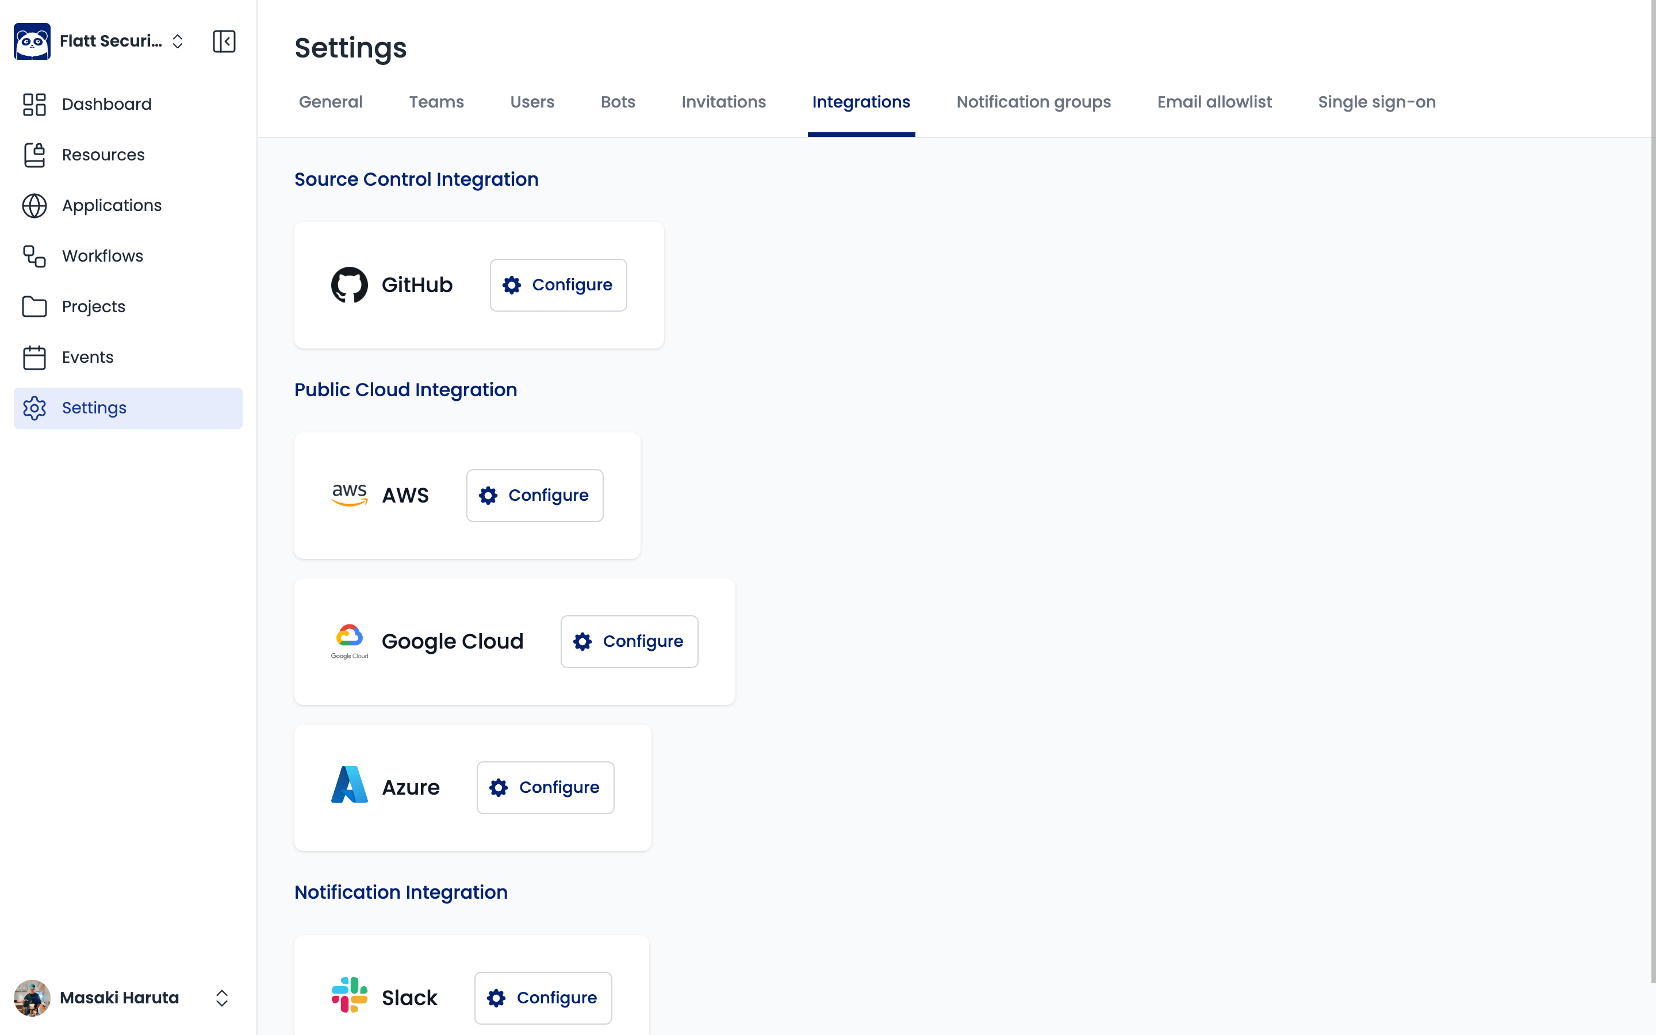
Task: Click the Flatt Security panda logo
Action: pos(32,41)
